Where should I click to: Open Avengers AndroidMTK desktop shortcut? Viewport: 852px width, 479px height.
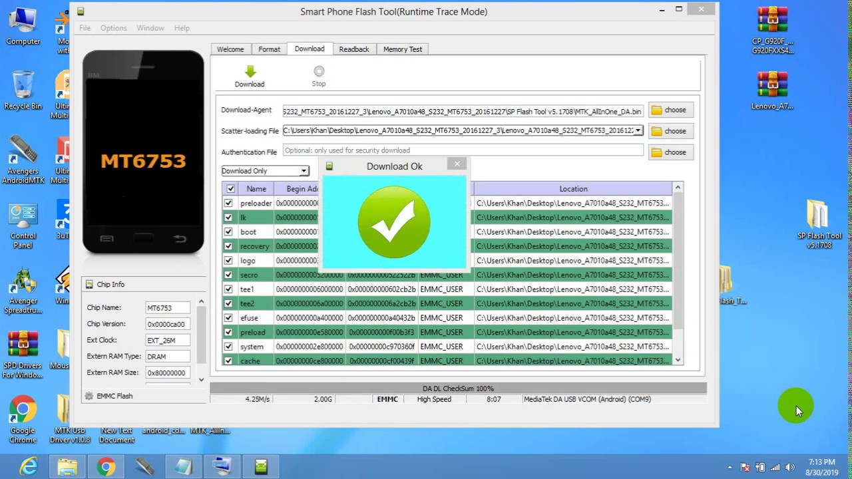coord(23,160)
